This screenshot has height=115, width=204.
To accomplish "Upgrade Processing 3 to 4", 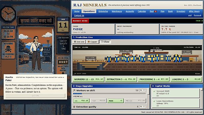I will (154, 79).
